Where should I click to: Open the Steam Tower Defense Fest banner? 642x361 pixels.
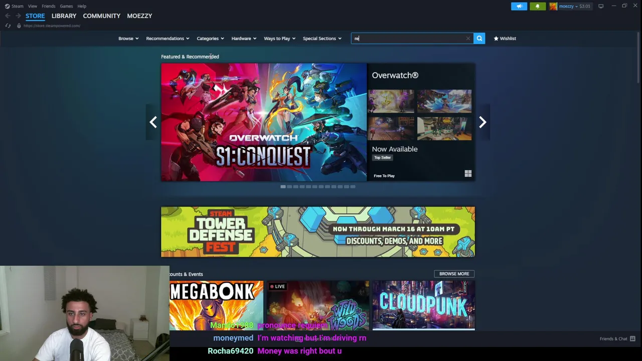click(x=318, y=232)
